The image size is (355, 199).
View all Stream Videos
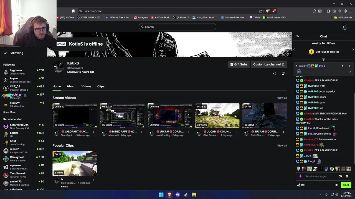point(282,98)
